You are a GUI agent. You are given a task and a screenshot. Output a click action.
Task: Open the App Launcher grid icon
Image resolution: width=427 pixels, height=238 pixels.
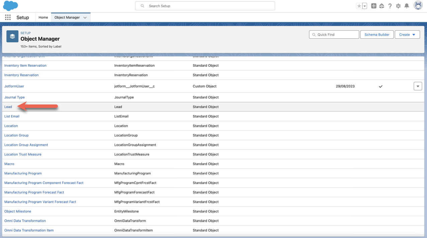(x=8, y=17)
